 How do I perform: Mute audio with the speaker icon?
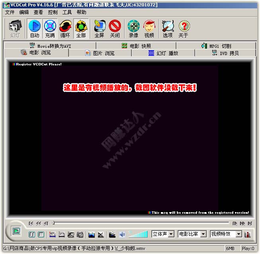pos(122,234)
